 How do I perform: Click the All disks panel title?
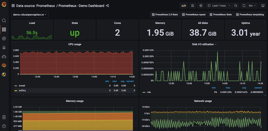203,23
